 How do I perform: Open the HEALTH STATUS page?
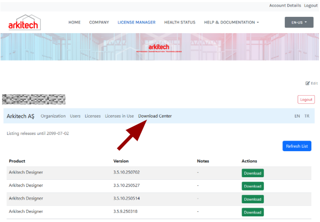(180, 22)
